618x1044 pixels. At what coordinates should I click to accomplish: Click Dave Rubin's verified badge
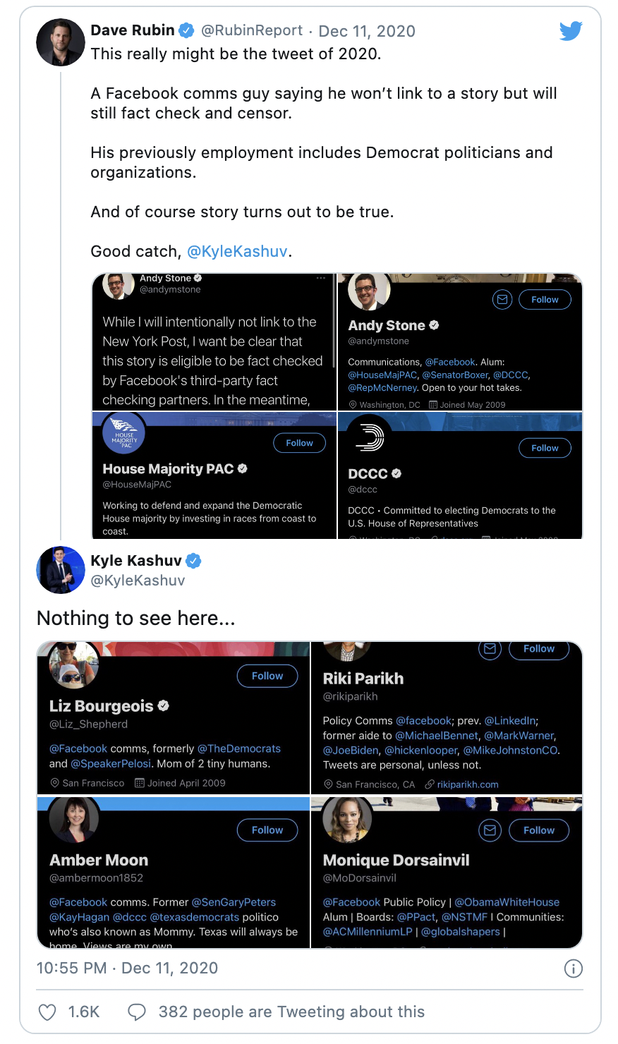tap(186, 30)
